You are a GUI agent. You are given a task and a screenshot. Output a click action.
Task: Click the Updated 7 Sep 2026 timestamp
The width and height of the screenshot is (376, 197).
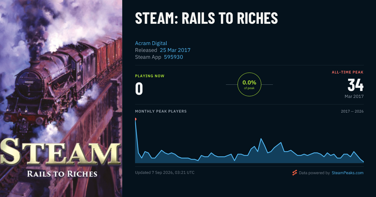click(x=165, y=173)
